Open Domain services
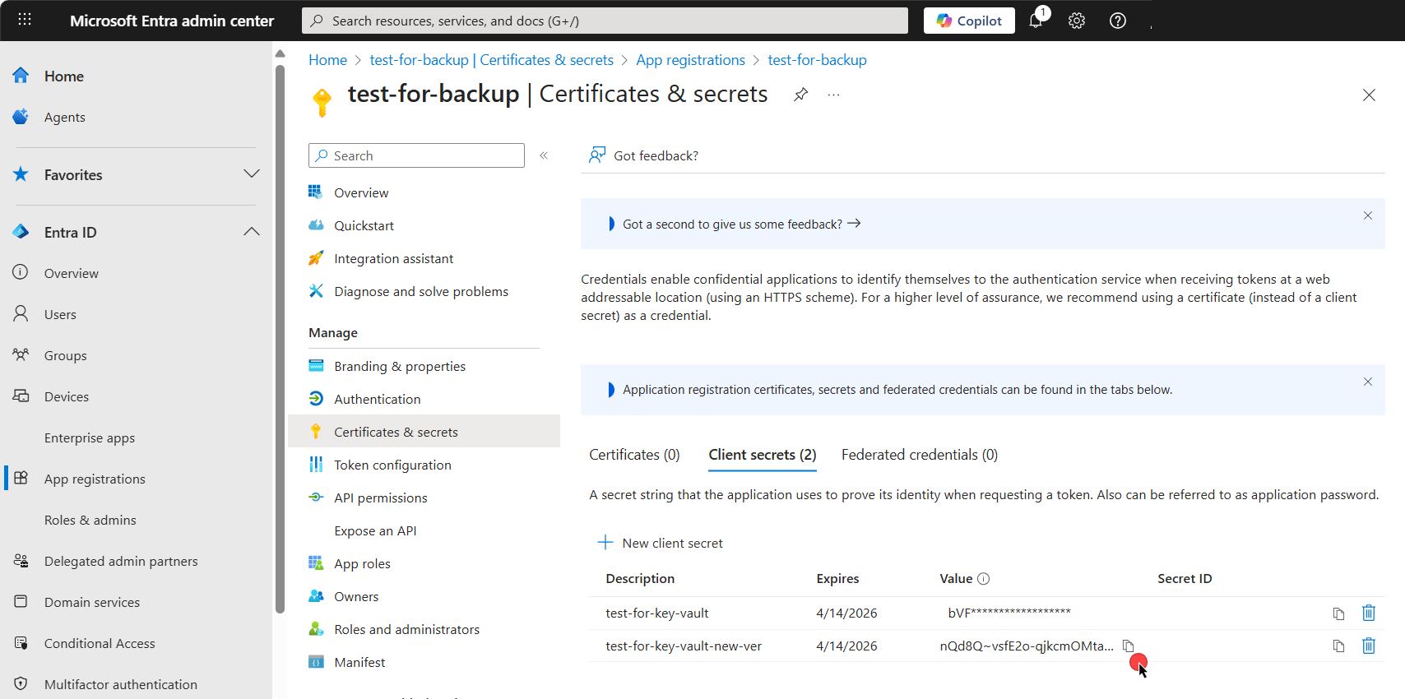This screenshot has width=1405, height=699. coord(92,603)
